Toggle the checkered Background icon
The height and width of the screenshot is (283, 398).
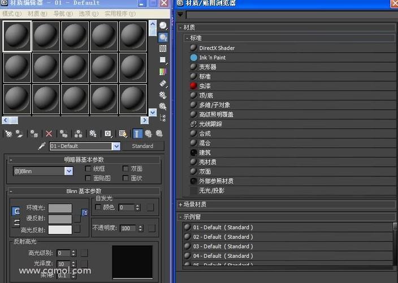pyautogui.click(x=163, y=49)
